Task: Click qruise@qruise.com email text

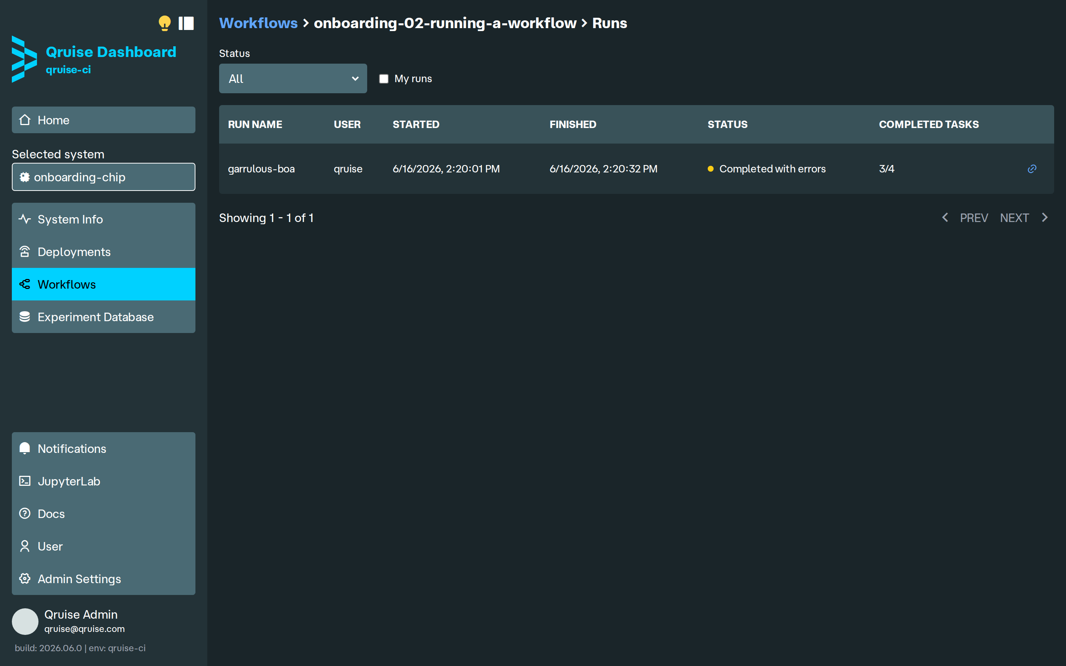Action: point(84,629)
